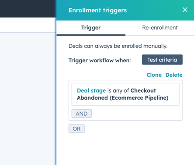This screenshot has width=194, height=165.
Task: Close the Enrollment triggers panel
Action: click(x=185, y=10)
